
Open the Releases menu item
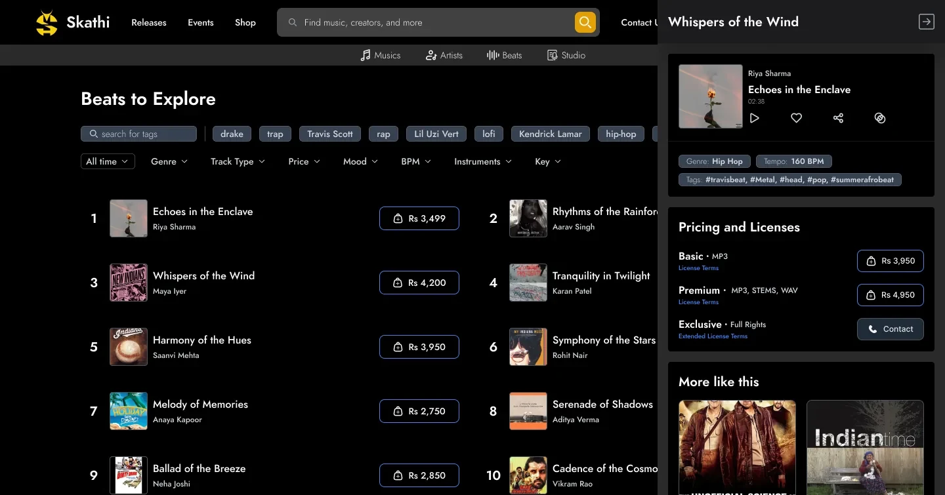[149, 22]
